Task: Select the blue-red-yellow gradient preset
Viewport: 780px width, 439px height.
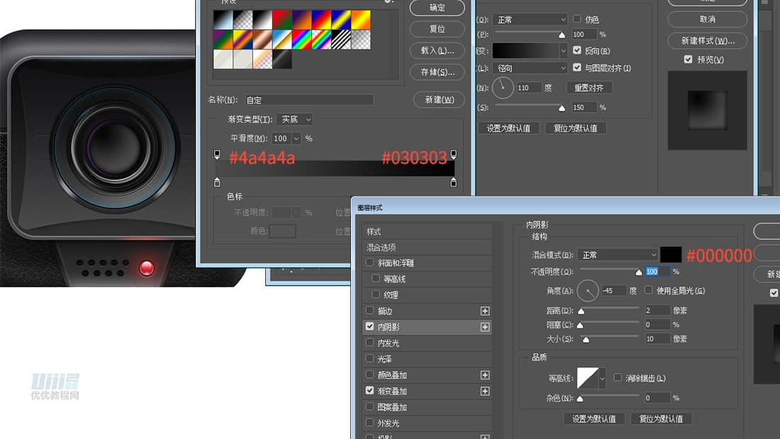Action: click(321, 20)
